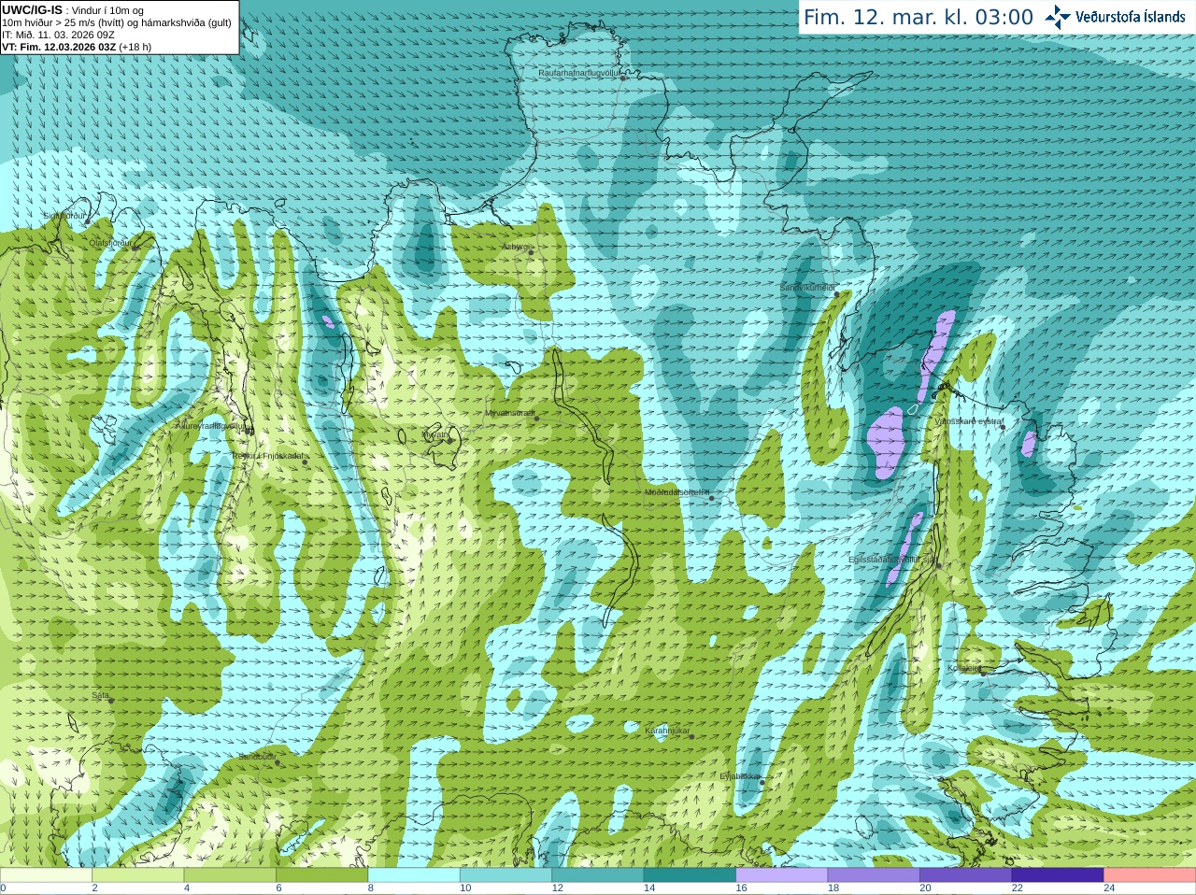Click the Reykir í Fnjóskadal station label
This screenshot has height=895, width=1196.
pos(267,456)
